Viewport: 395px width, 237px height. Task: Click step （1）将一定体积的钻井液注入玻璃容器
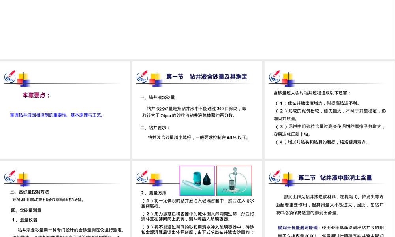pos(197,203)
